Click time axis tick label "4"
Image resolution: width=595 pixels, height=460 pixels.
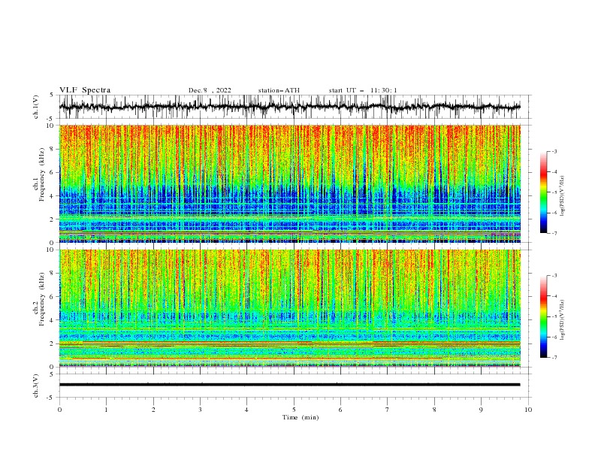[x=246, y=410]
